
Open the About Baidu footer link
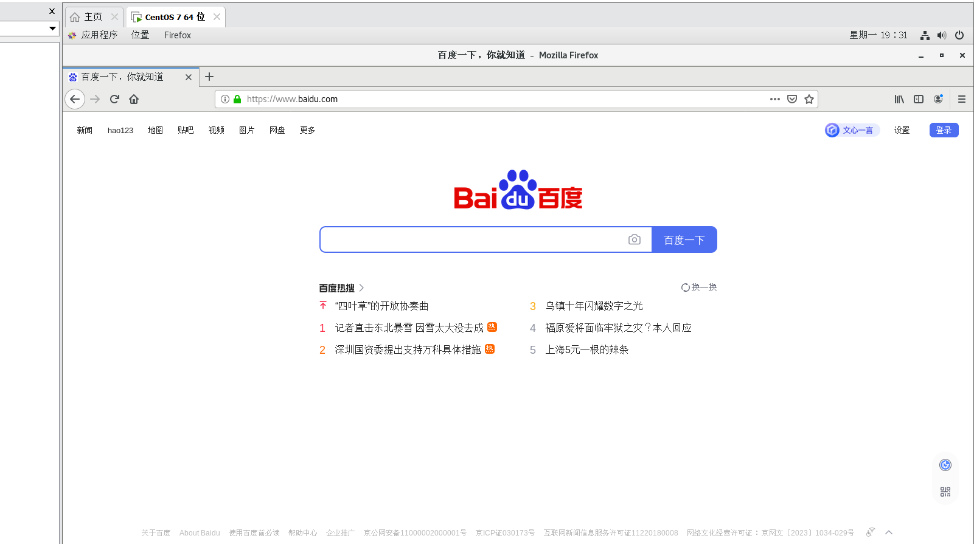(200, 533)
